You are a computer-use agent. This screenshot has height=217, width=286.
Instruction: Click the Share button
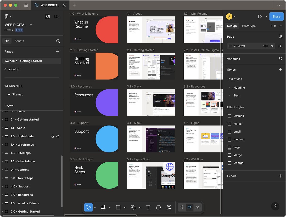point(276,16)
